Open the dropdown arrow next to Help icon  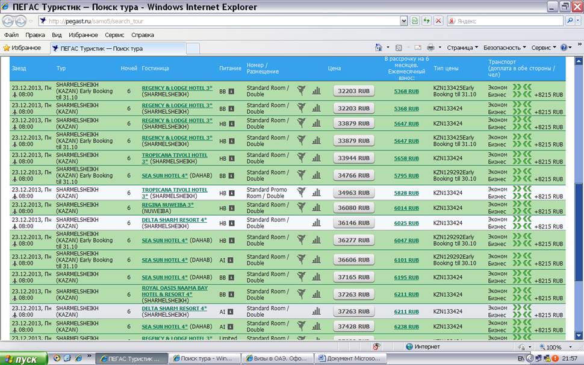570,48
